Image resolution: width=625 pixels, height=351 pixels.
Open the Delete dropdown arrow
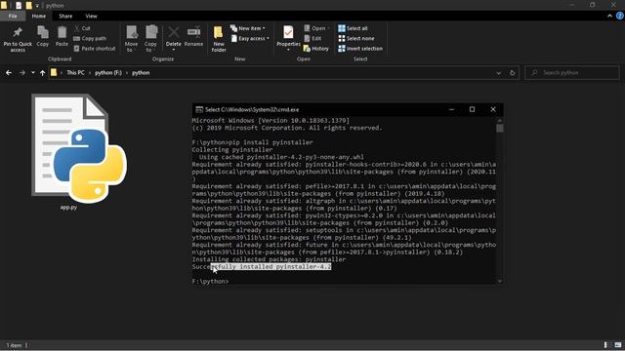point(174,50)
